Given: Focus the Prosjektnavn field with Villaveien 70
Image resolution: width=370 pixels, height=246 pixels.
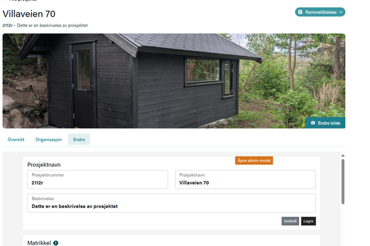Looking at the screenshot, I should click(245, 180).
